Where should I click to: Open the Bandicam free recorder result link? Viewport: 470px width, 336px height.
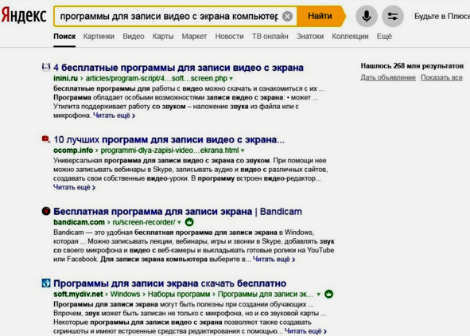click(177, 212)
